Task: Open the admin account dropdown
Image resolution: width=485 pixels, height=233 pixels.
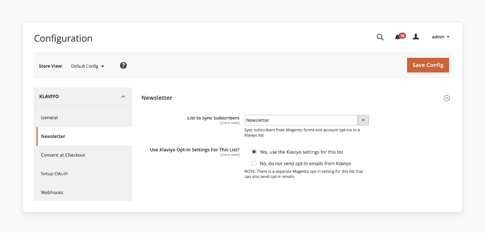Action: (x=441, y=37)
